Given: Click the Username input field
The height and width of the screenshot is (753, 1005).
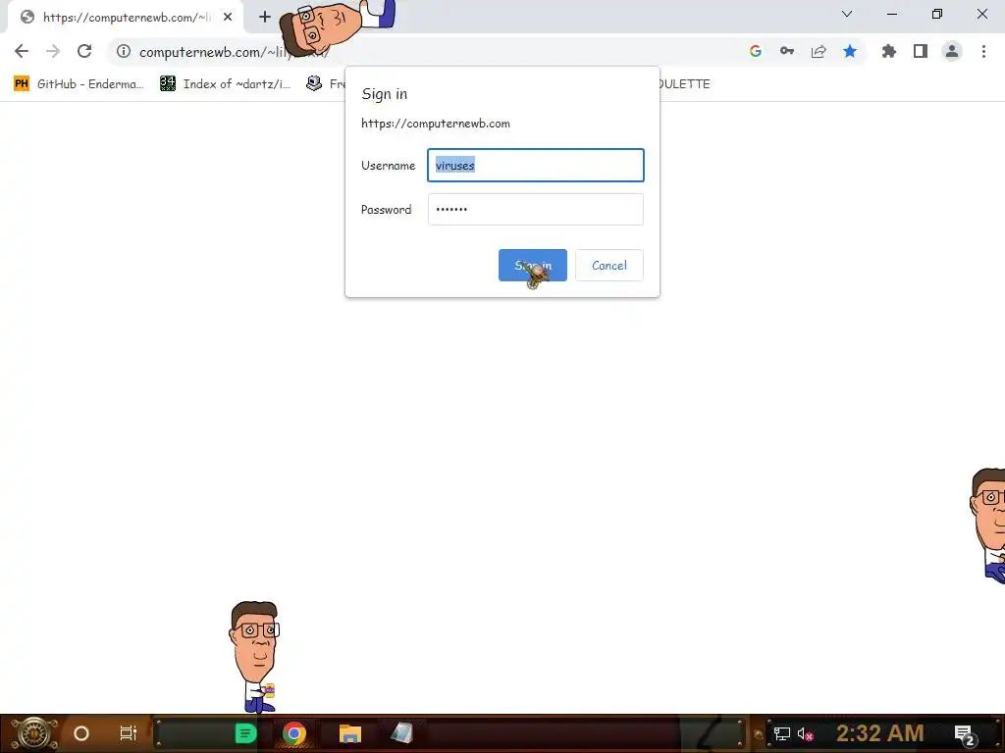Looking at the screenshot, I should tap(536, 165).
